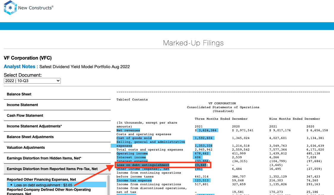Viewport: 334px width, 195px height.
Task: Click highlighted Interest income label
Action: tap(131, 157)
